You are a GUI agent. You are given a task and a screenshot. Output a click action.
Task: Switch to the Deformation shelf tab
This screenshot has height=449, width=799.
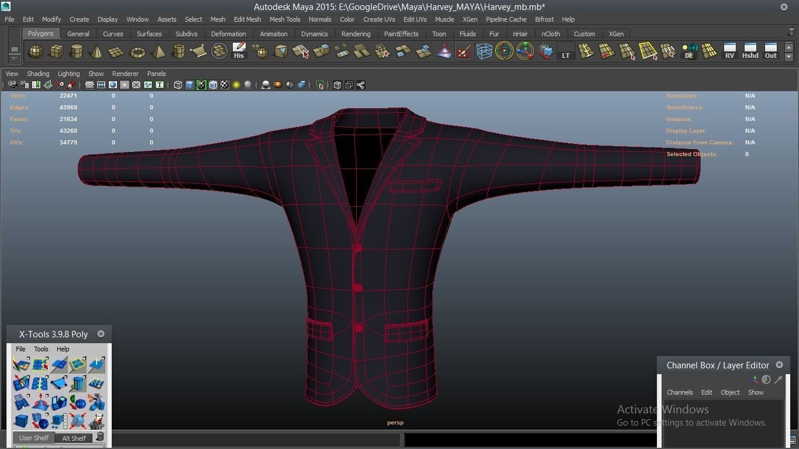click(x=228, y=34)
